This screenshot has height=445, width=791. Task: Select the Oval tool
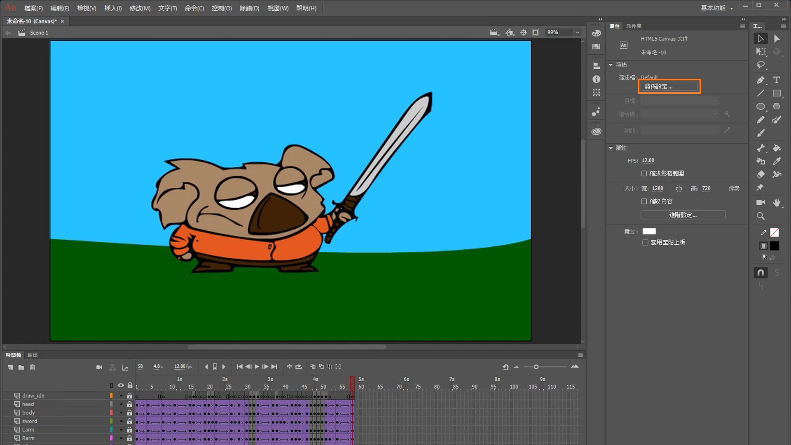tap(761, 107)
